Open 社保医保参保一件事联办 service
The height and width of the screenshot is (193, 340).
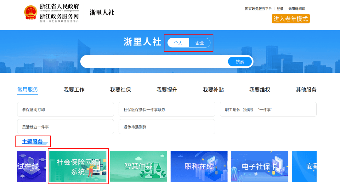click(x=167, y=109)
